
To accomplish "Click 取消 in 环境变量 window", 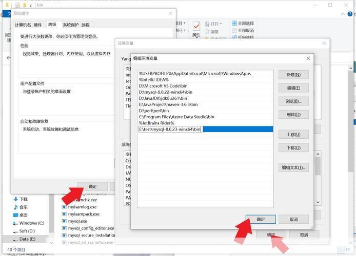I will click(x=304, y=235).
